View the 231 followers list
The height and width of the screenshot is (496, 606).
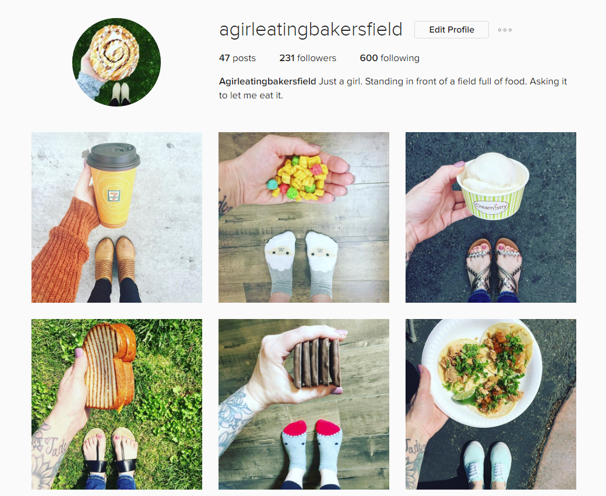click(308, 58)
